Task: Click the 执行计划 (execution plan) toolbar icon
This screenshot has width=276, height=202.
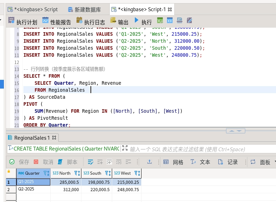Action: coord(12,21)
